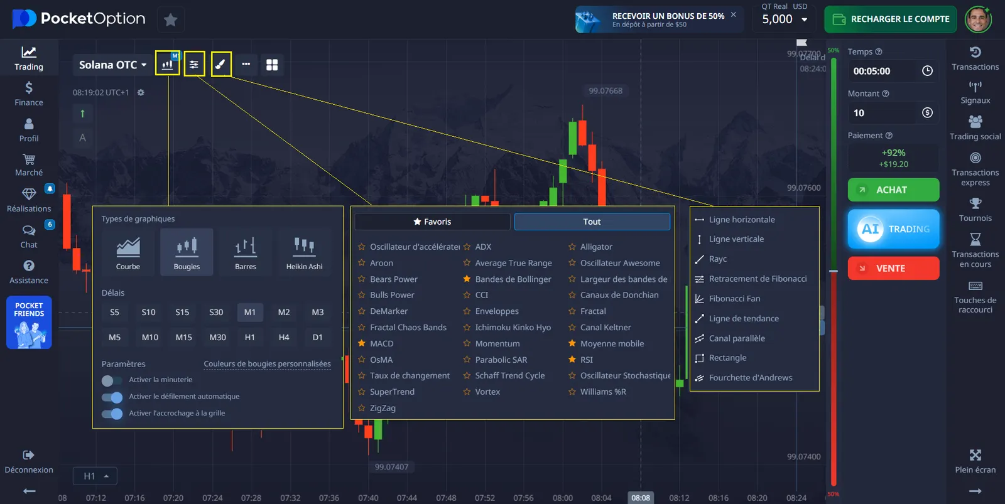Screen dimensions: 1005x504
Task: Open Tournois trophy in right sidebar
Action: point(975,210)
